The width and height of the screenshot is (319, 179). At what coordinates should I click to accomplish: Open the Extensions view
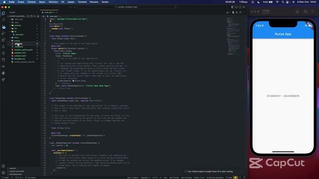(x=3, y=40)
